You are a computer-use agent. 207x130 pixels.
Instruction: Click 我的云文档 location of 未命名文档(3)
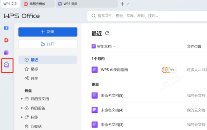click(196, 124)
